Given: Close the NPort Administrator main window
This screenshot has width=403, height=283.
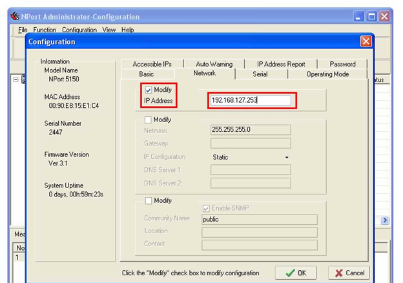Looking at the screenshot, I should coord(384,17).
